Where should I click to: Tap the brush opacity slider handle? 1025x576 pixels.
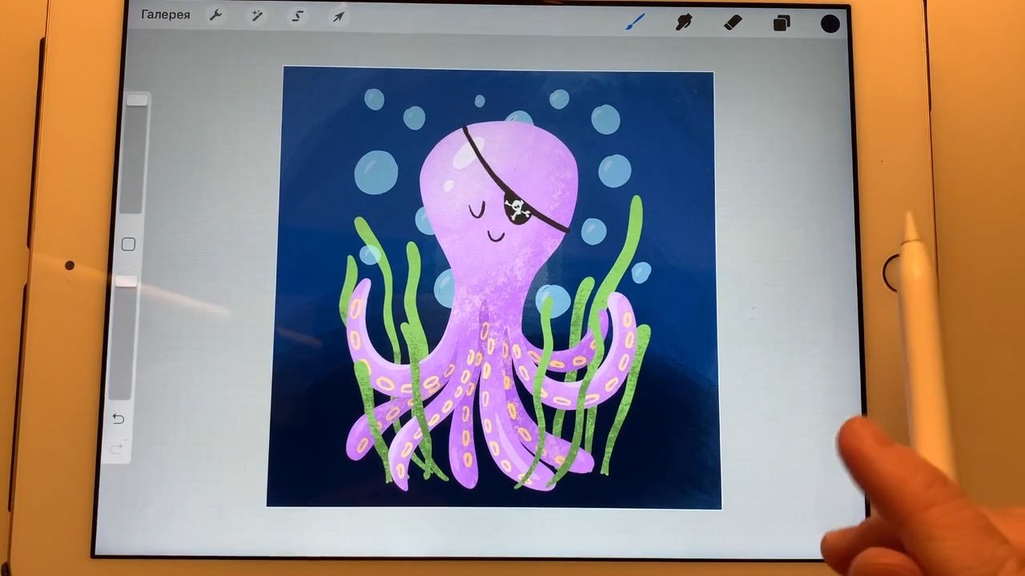[x=127, y=282]
